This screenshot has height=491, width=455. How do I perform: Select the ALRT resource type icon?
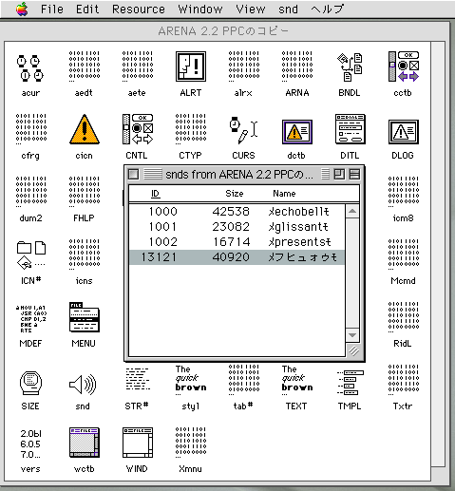191,66
